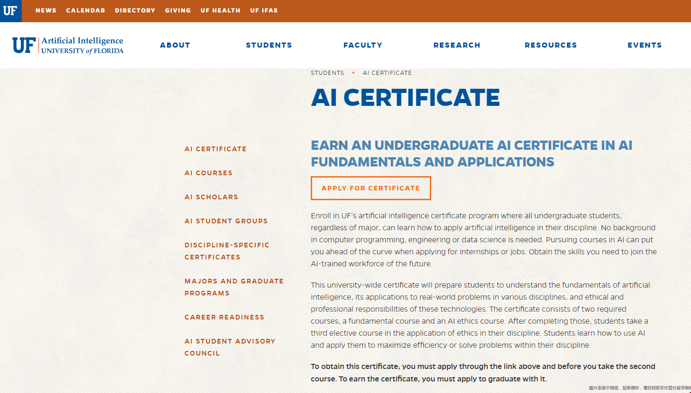Screen dimensions: 691x393
Task: Open the Research menu
Action: [x=457, y=45]
